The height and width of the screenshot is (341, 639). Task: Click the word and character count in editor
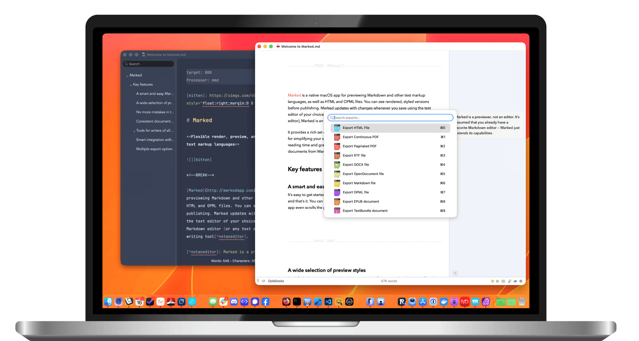233,261
